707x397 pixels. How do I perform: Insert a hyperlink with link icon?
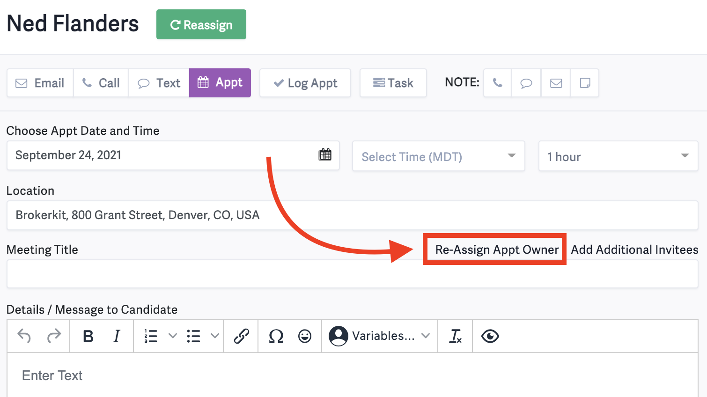(x=241, y=336)
